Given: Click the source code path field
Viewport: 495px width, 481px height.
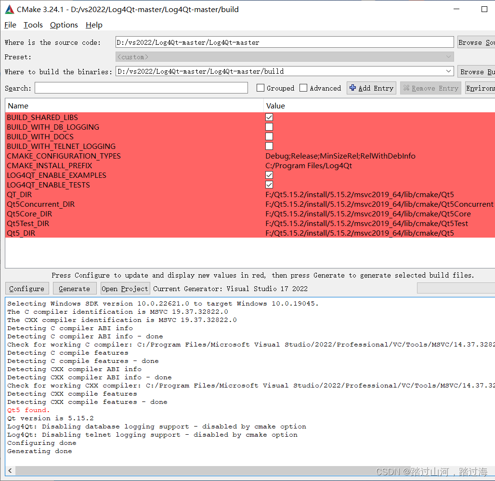Looking at the screenshot, I should coord(285,42).
